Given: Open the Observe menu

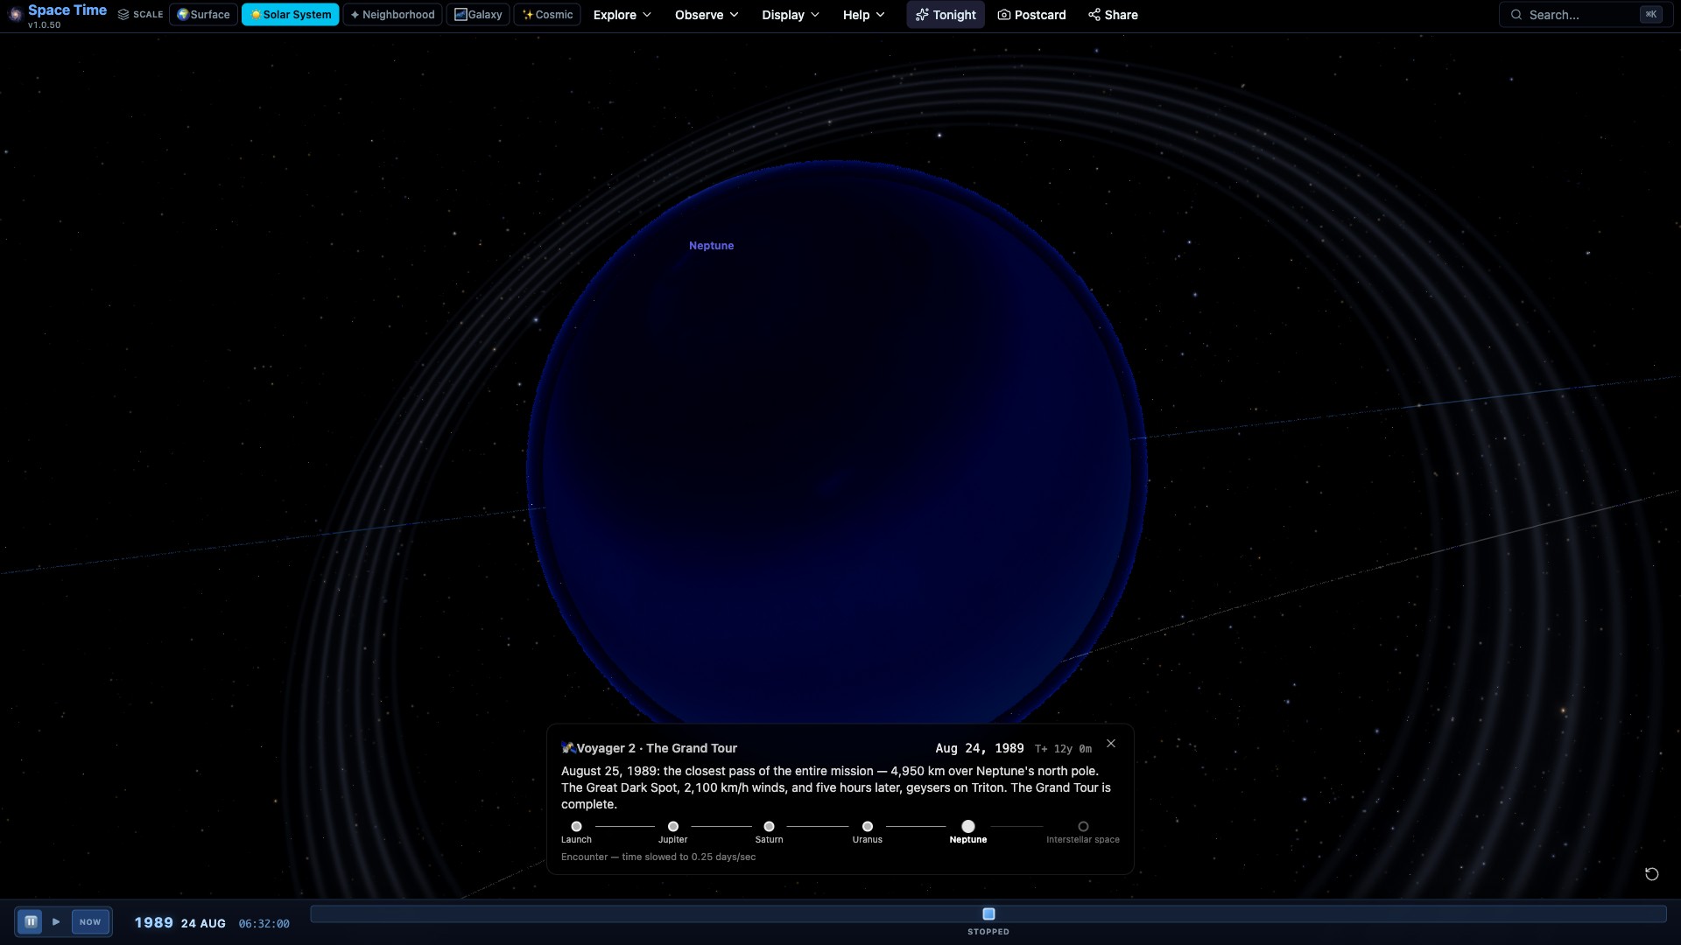Looking at the screenshot, I should (x=707, y=15).
